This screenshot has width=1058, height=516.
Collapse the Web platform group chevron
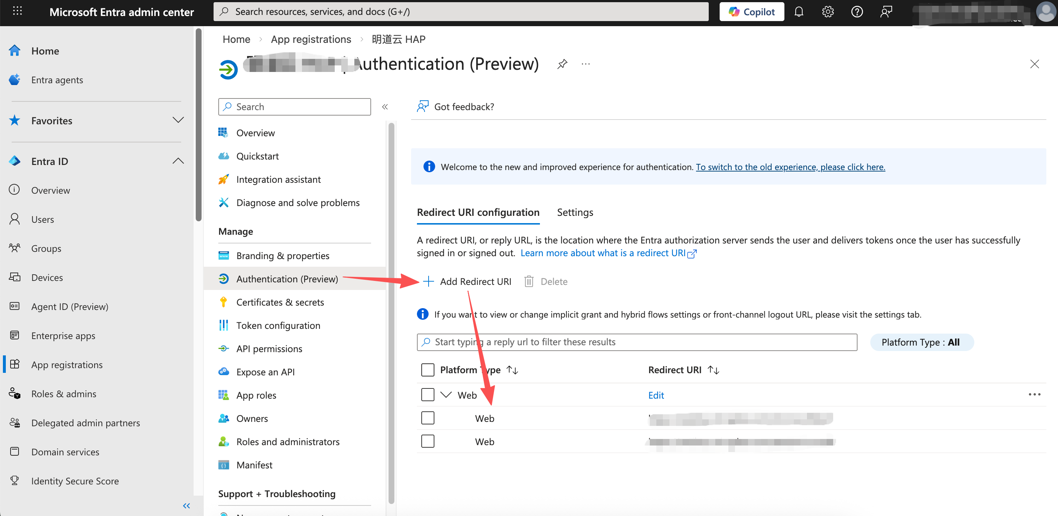(446, 395)
